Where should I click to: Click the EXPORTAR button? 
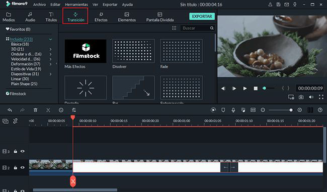[x=202, y=16]
